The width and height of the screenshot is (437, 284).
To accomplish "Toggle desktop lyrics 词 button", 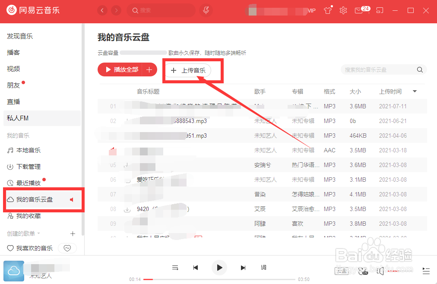I will 263,268.
